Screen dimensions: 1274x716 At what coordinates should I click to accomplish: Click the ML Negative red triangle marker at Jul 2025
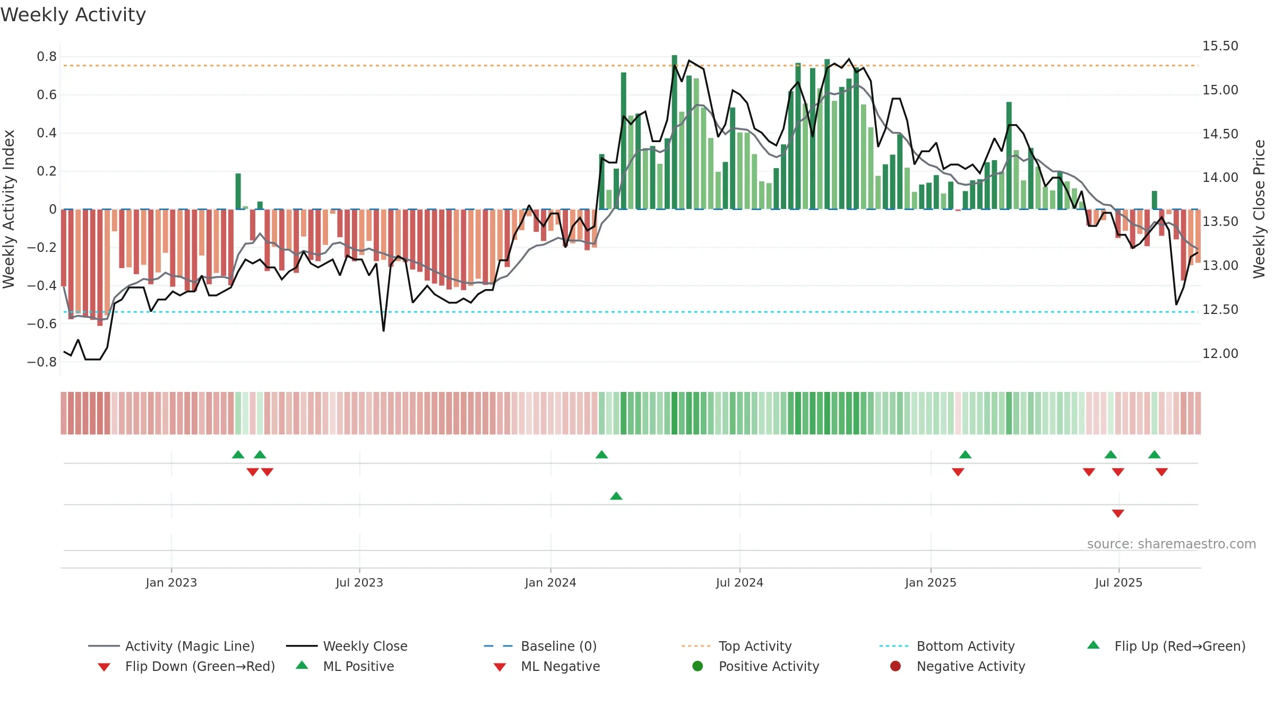(x=1118, y=513)
